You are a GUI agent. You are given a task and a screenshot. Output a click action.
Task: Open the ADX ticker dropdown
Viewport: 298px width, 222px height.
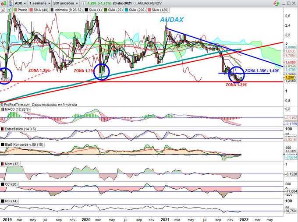(20, 3)
